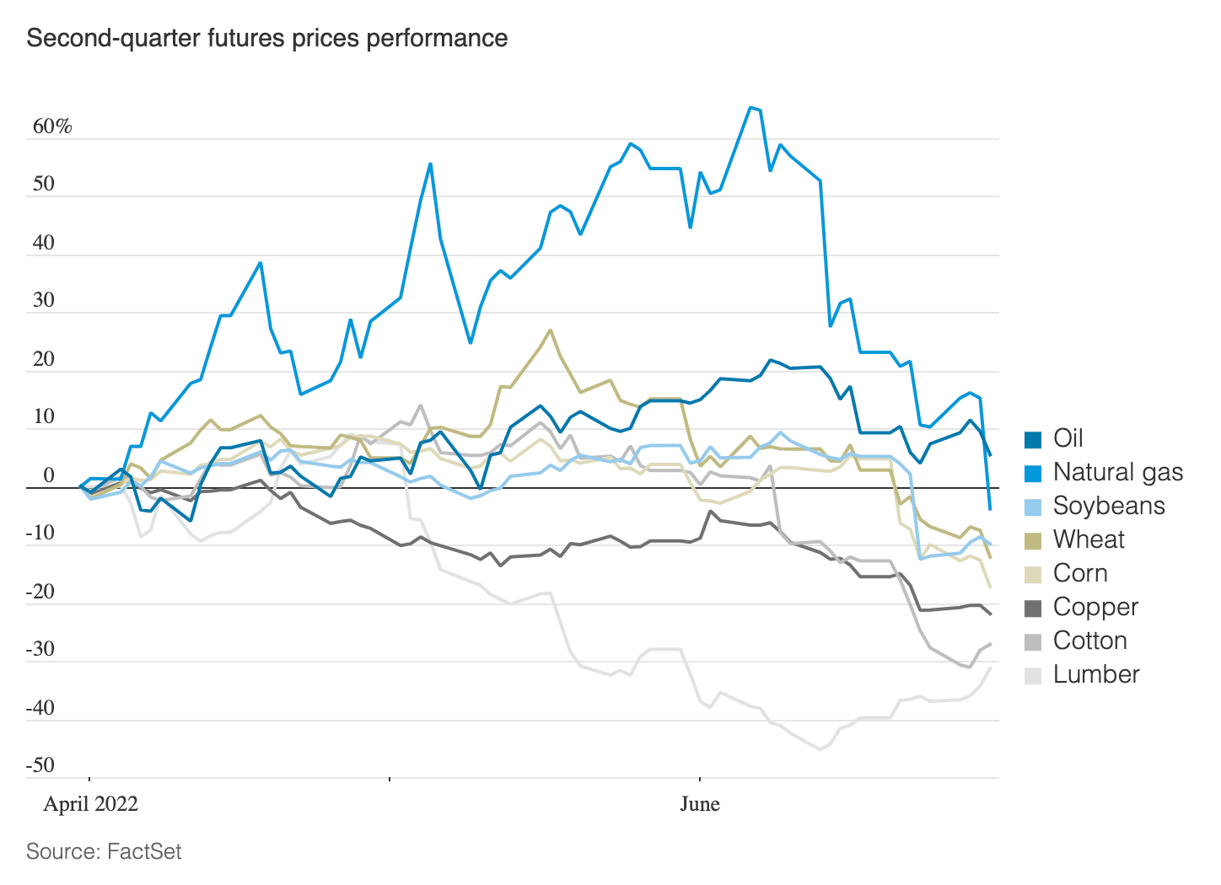The width and height of the screenshot is (1221, 885).
Task: Click the Natural gas legend swatch
Action: [x=1033, y=473]
